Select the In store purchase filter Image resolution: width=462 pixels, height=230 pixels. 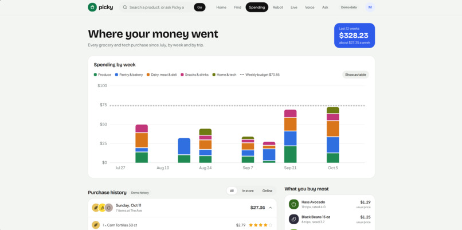(248, 191)
